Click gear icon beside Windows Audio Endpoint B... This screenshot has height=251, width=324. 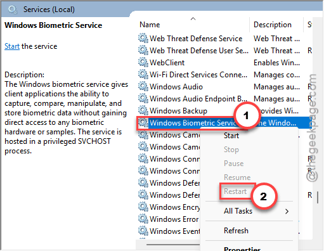[143, 98]
